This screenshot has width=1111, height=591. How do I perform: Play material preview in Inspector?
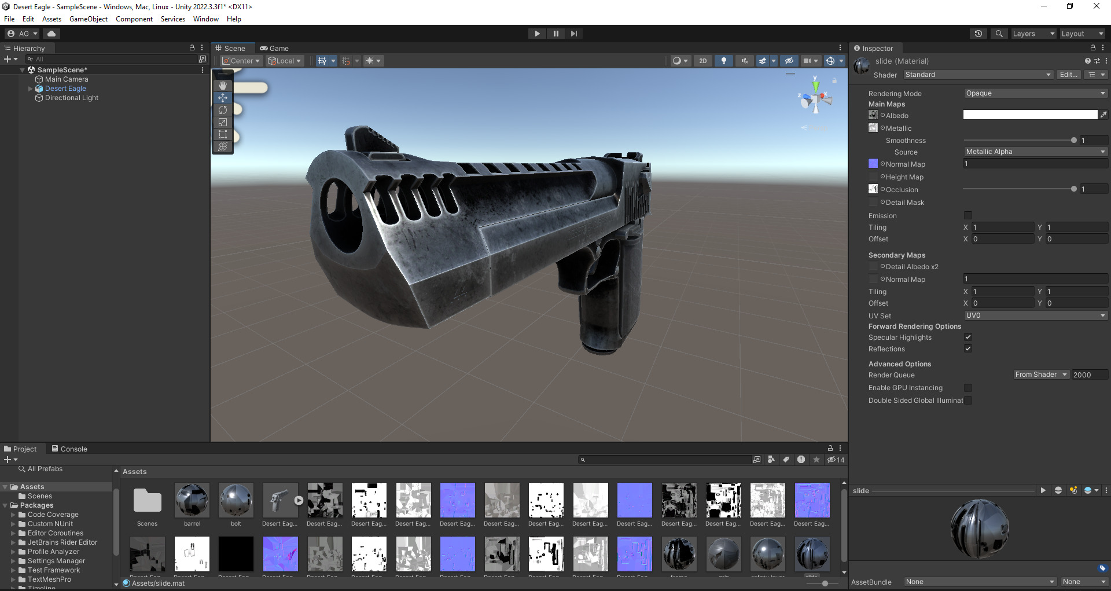pos(1043,490)
